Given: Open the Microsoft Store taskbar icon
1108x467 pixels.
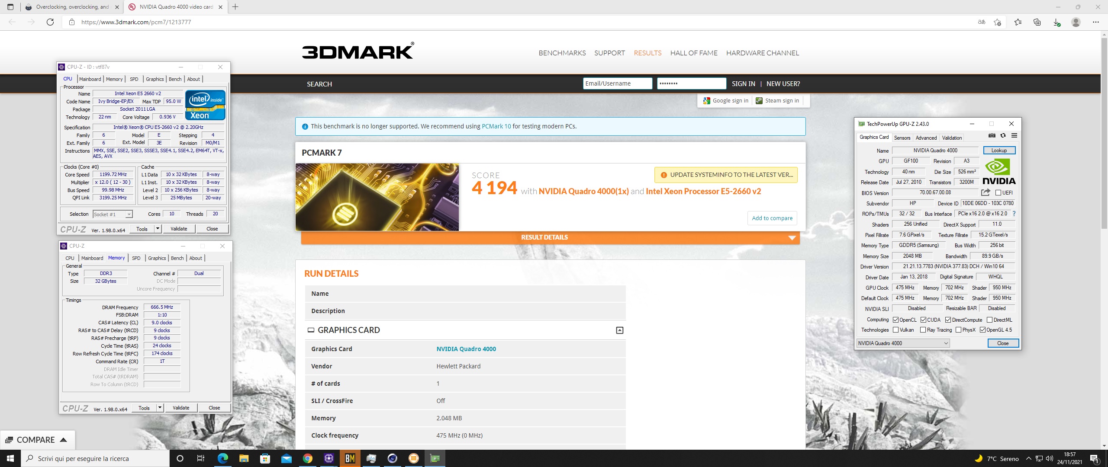Looking at the screenshot, I should (x=265, y=458).
